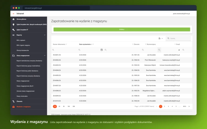Screen dimensions: 207x129
Task: Open Zgłoś incydent dot. danych osobowych
Action: point(31,25)
